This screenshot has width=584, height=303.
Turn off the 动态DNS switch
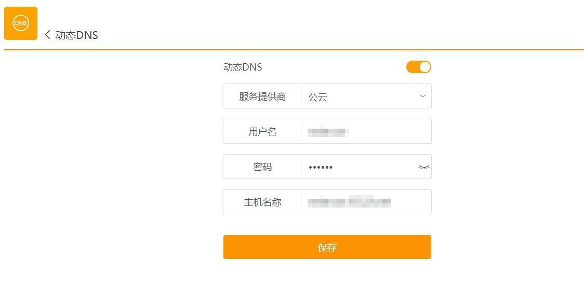click(419, 67)
